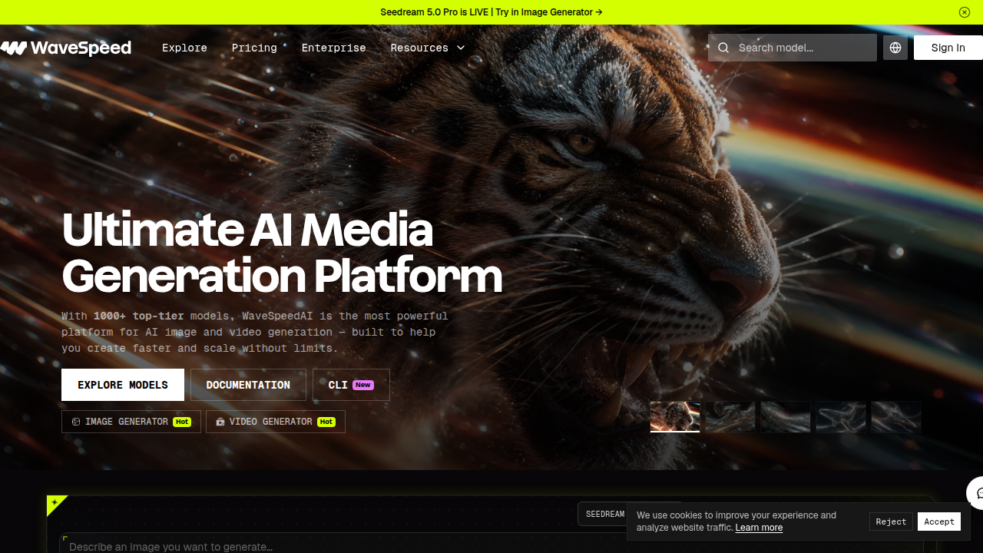Screen dimensions: 983x553
Task: Accept the cookies
Action: click(939, 522)
